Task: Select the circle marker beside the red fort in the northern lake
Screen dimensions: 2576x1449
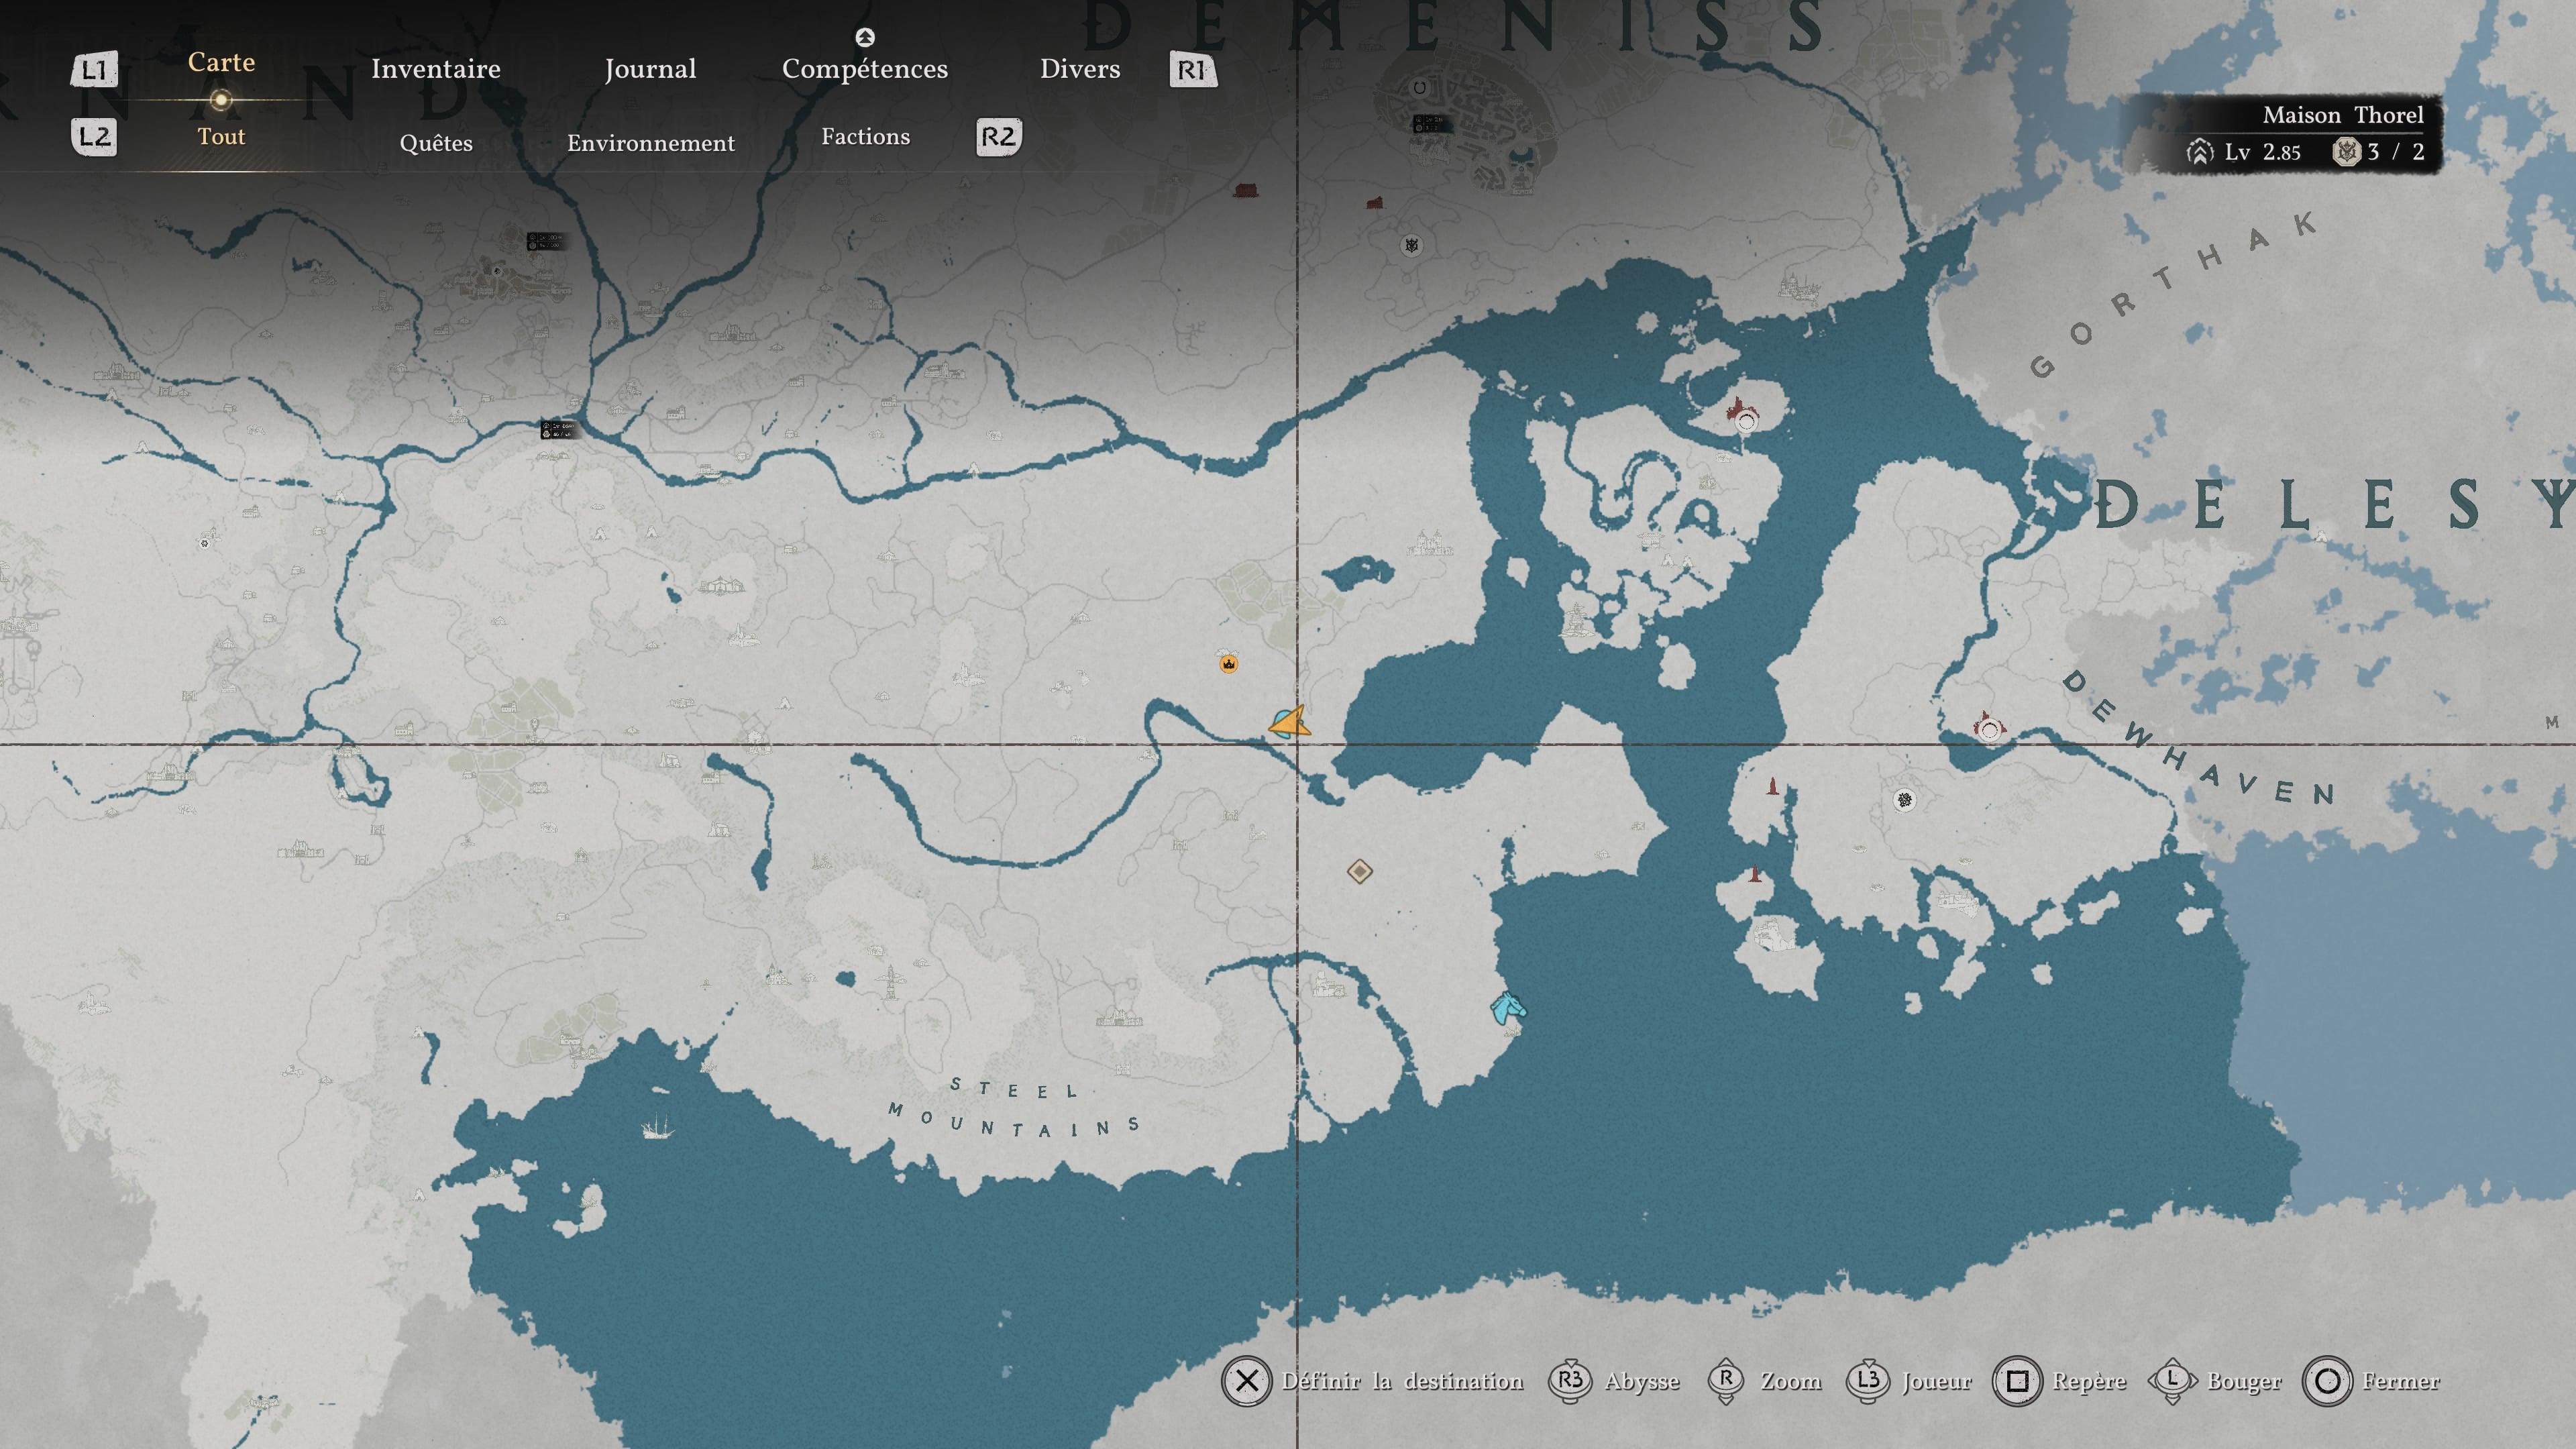Action: click(1746, 422)
